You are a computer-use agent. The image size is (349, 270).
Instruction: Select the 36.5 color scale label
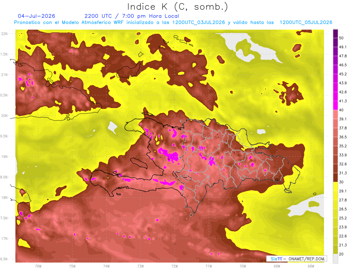tap(343, 137)
